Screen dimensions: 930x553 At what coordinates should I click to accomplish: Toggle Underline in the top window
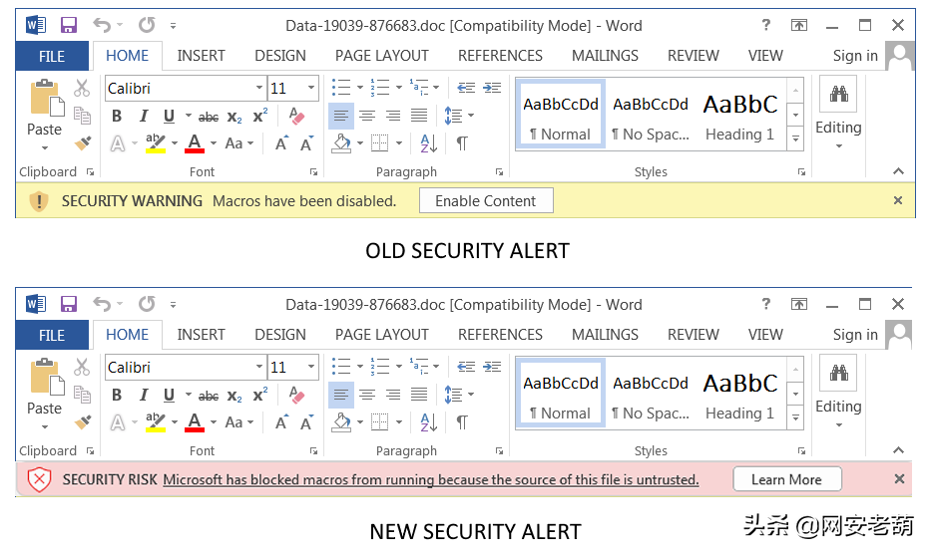point(169,116)
